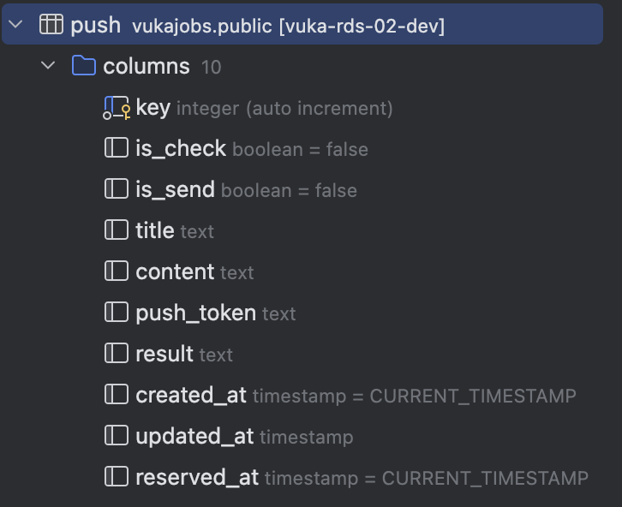Click the push_token column icon

coord(116,313)
